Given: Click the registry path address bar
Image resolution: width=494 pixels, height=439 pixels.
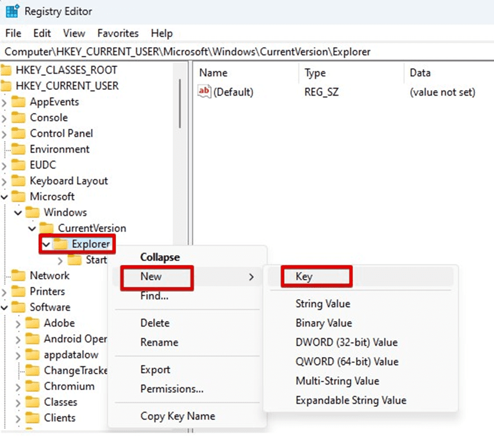Looking at the screenshot, I should tap(247, 51).
